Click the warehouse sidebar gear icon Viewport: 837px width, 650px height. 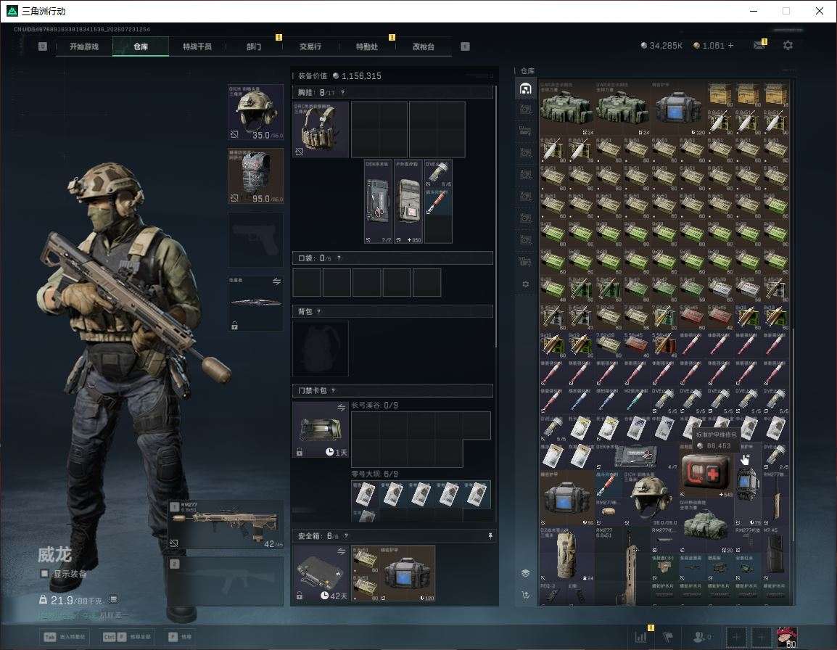(x=525, y=284)
